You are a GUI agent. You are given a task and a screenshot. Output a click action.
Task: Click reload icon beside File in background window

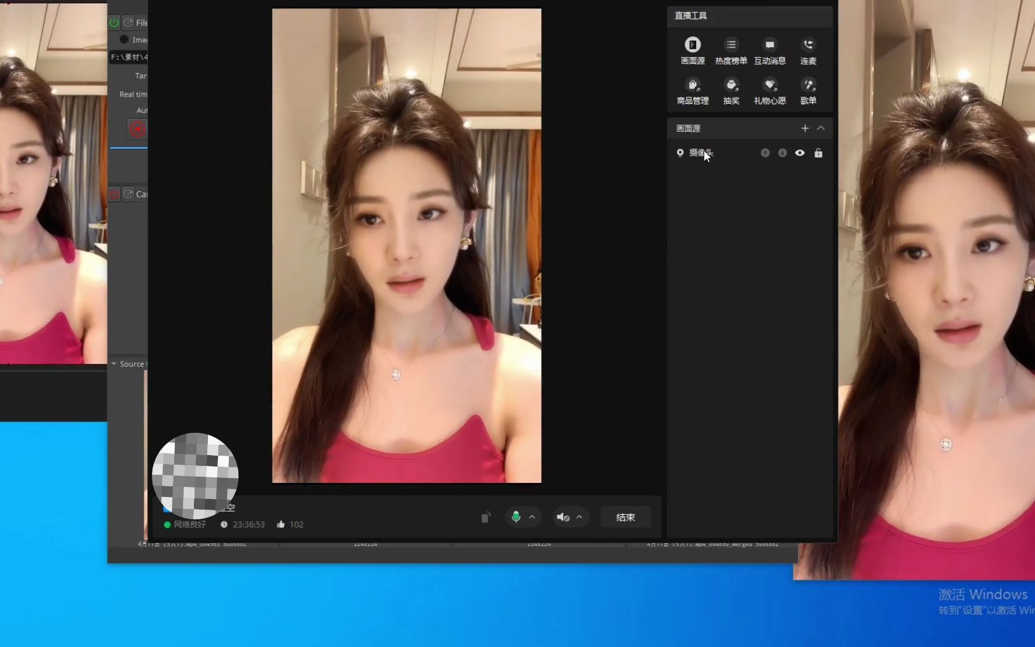128,23
